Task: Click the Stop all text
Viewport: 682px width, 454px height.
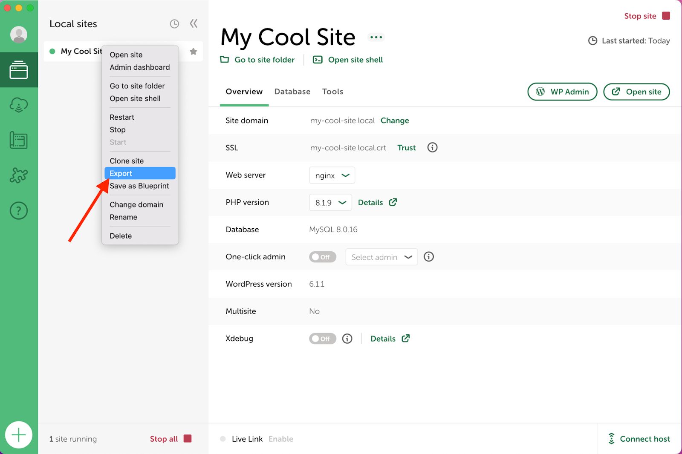Action: [x=164, y=439]
